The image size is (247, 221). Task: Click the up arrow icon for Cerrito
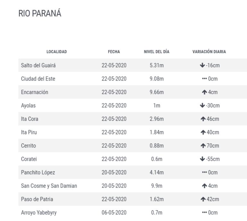pos(203,146)
